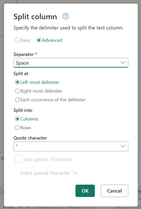141x209 pixels.
Task: Expand Insert special character dropdown
Action: tap(49, 173)
